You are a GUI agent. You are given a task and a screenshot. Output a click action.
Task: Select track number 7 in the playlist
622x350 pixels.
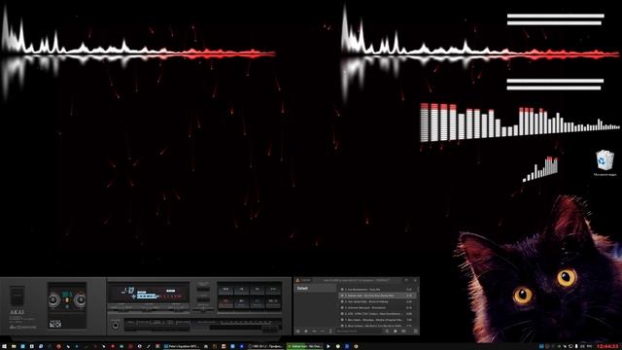[x=377, y=320]
